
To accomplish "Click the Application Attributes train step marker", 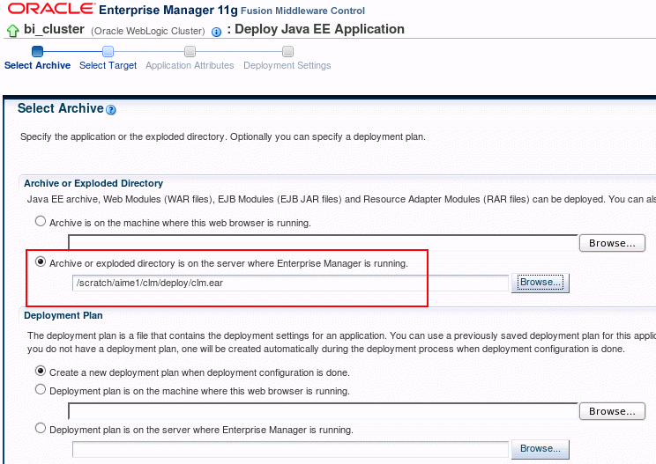I will (190, 51).
